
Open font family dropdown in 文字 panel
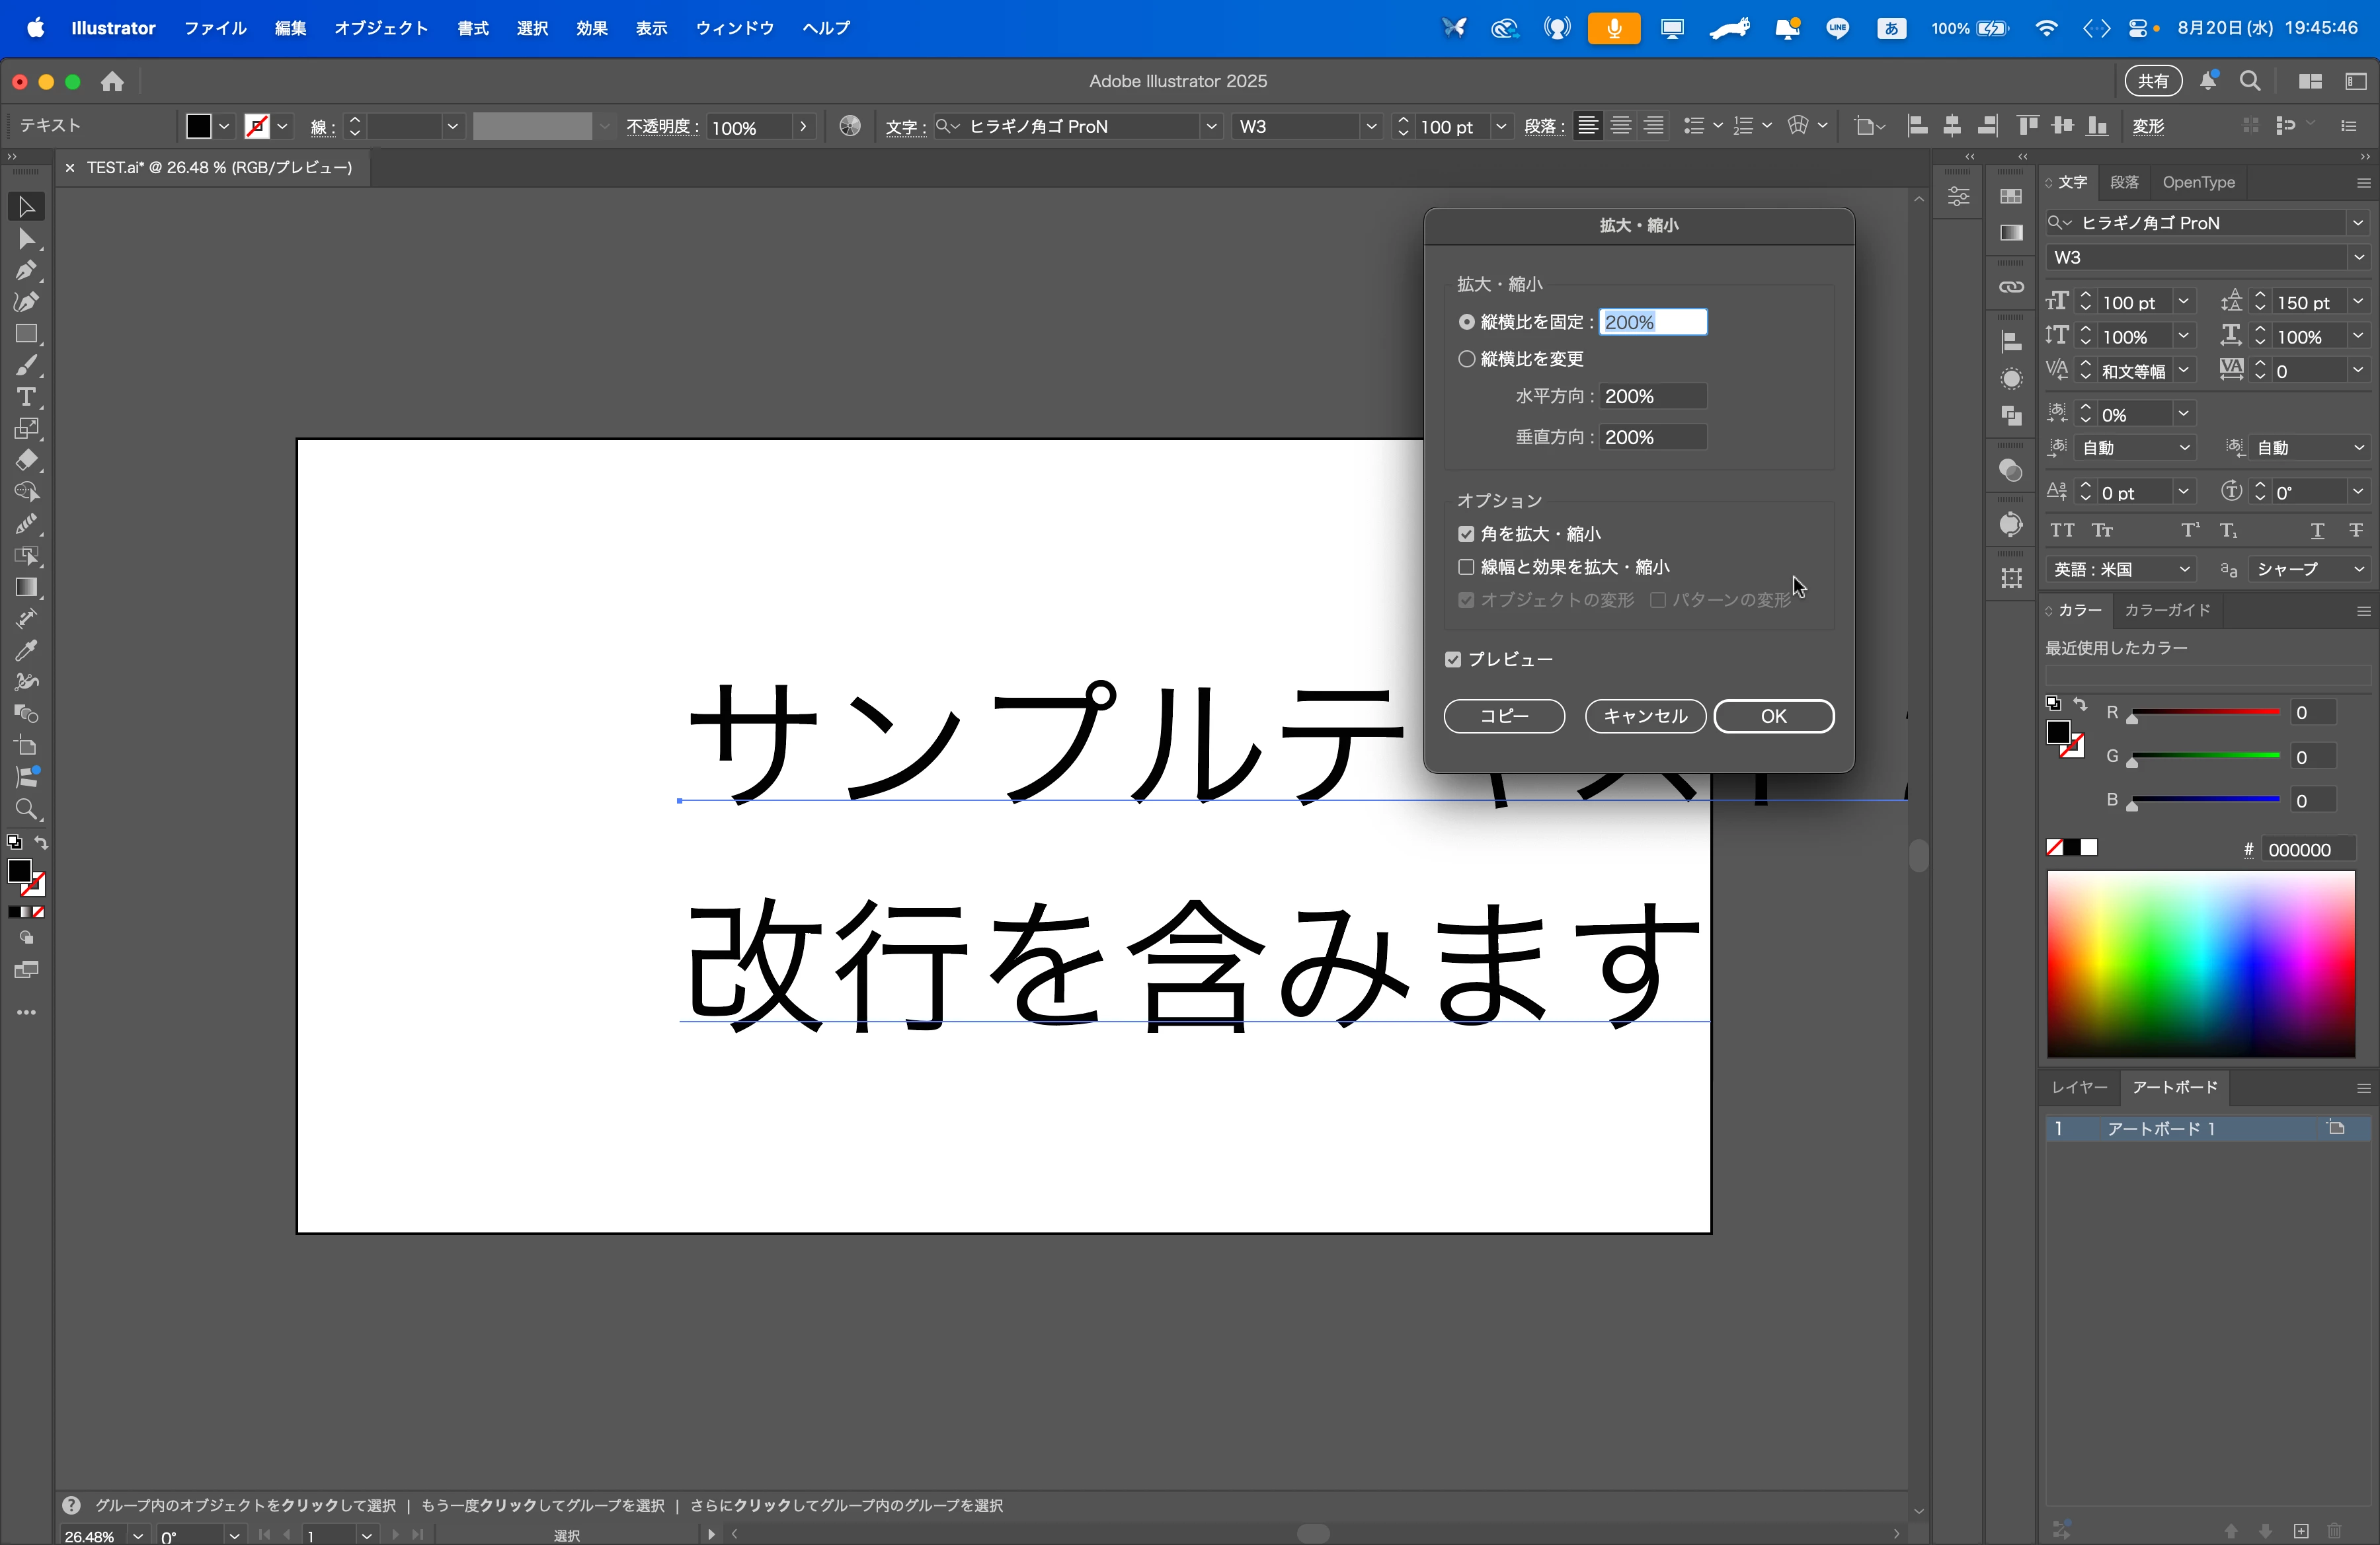click(2357, 223)
